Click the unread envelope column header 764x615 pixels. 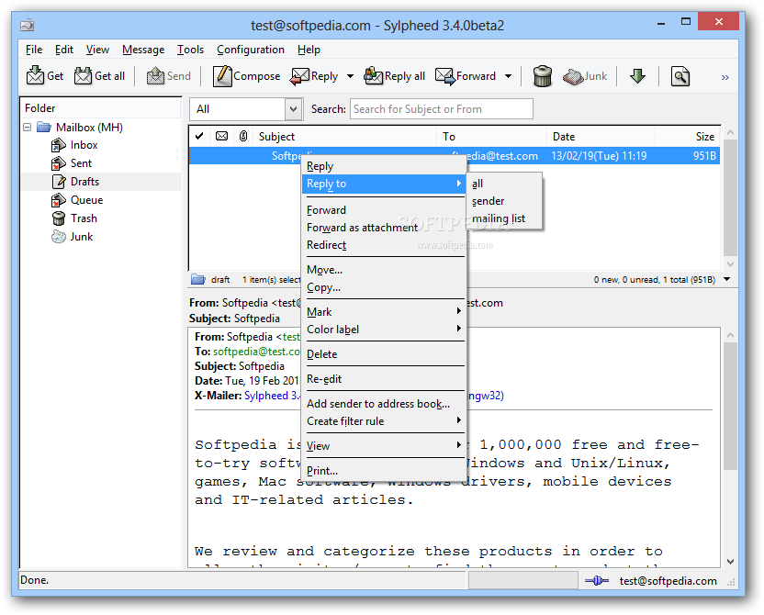221,137
